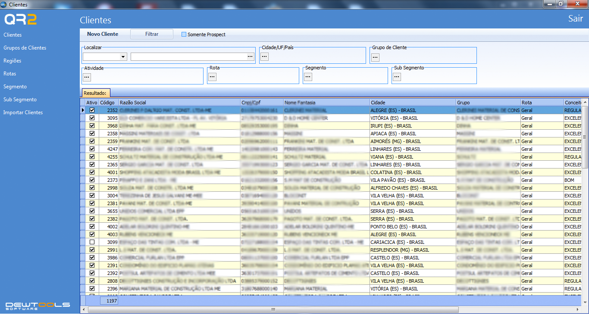Viewport: 589px width, 315px height.
Task: Open lookup button in Cidade/UF/País filter
Action: click(x=265, y=57)
